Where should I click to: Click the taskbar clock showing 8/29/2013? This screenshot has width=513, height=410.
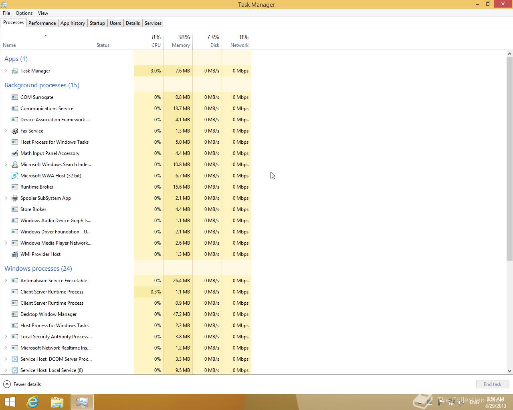(495, 402)
